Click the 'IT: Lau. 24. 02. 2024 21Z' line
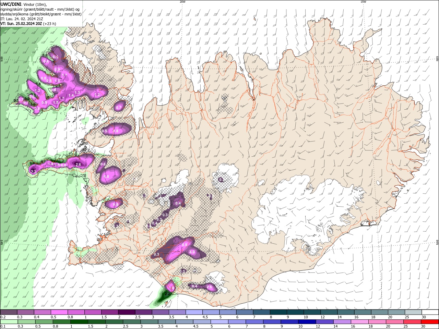Viewport: 439px width, 329px height. pos(22,19)
